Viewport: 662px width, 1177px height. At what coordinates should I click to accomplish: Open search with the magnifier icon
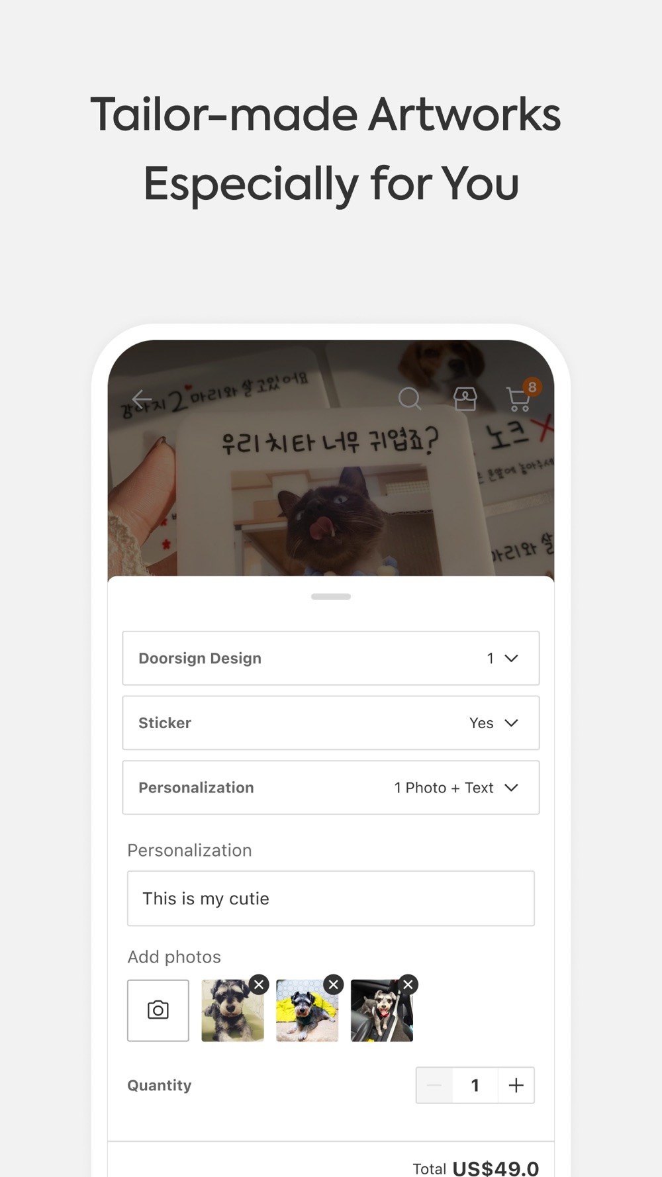pos(409,399)
